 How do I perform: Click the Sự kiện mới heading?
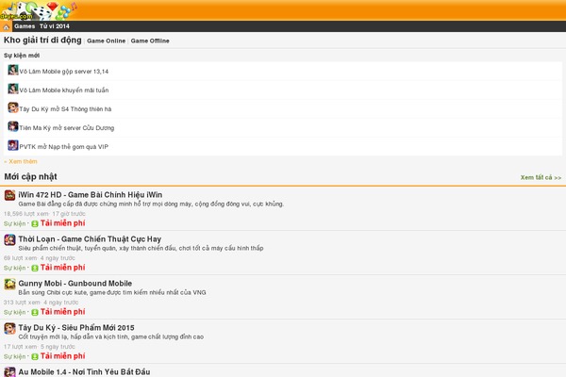click(22, 56)
